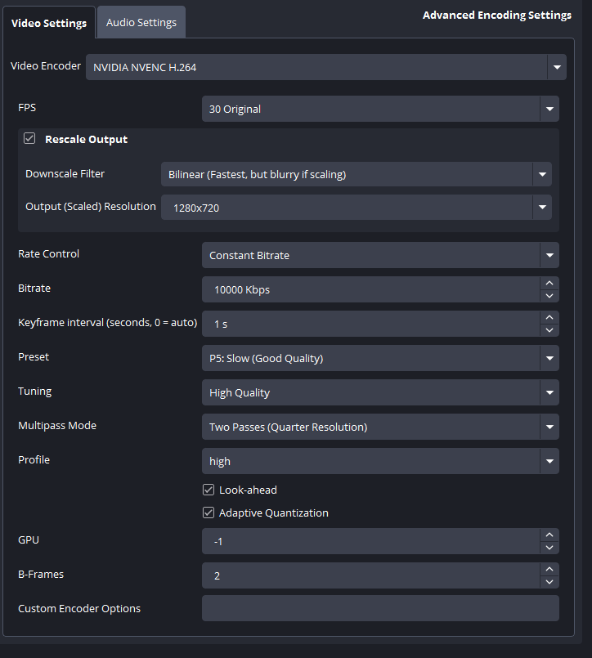Viewport: 592px width, 658px height.
Task: Select the Video Settings tab
Action: [x=49, y=23]
